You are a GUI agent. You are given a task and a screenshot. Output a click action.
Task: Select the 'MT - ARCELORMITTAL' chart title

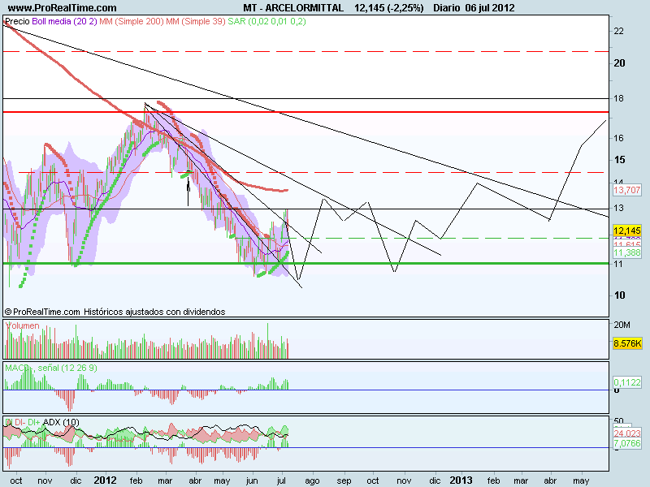[x=293, y=8]
